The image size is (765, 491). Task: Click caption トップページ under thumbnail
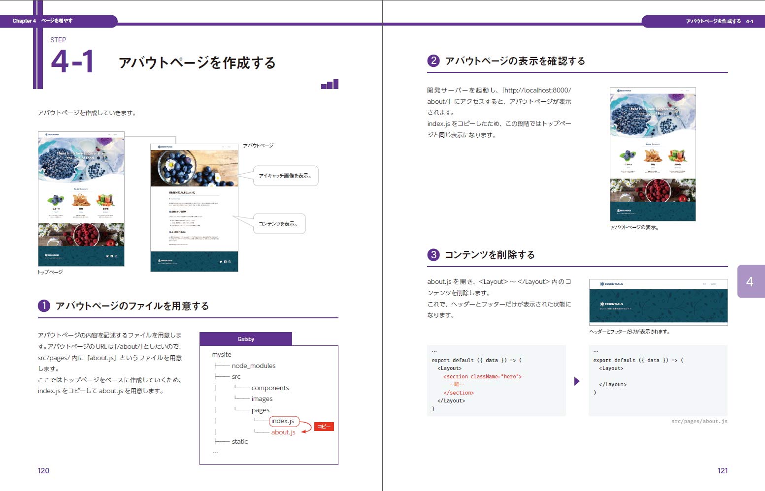point(50,272)
